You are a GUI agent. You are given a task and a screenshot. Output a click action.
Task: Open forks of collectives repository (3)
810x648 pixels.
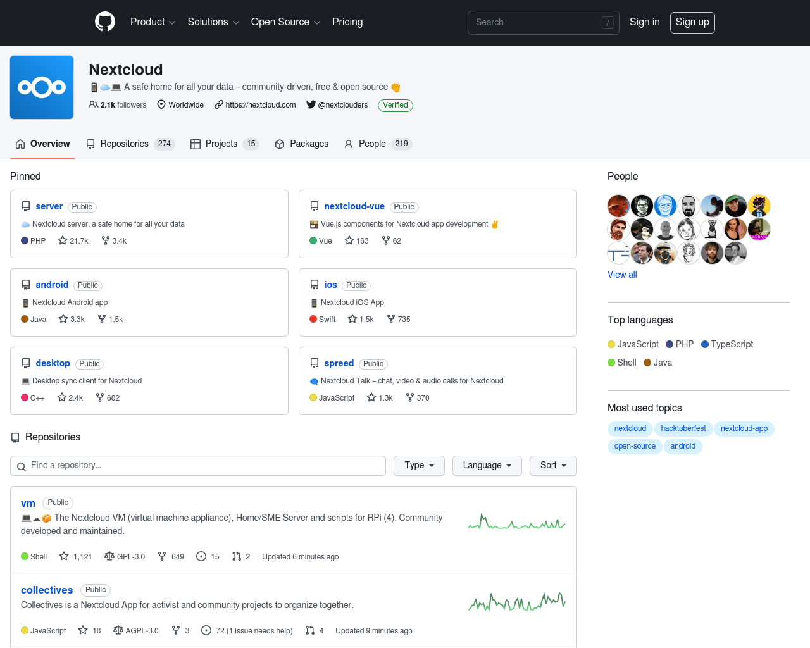(180, 631)
